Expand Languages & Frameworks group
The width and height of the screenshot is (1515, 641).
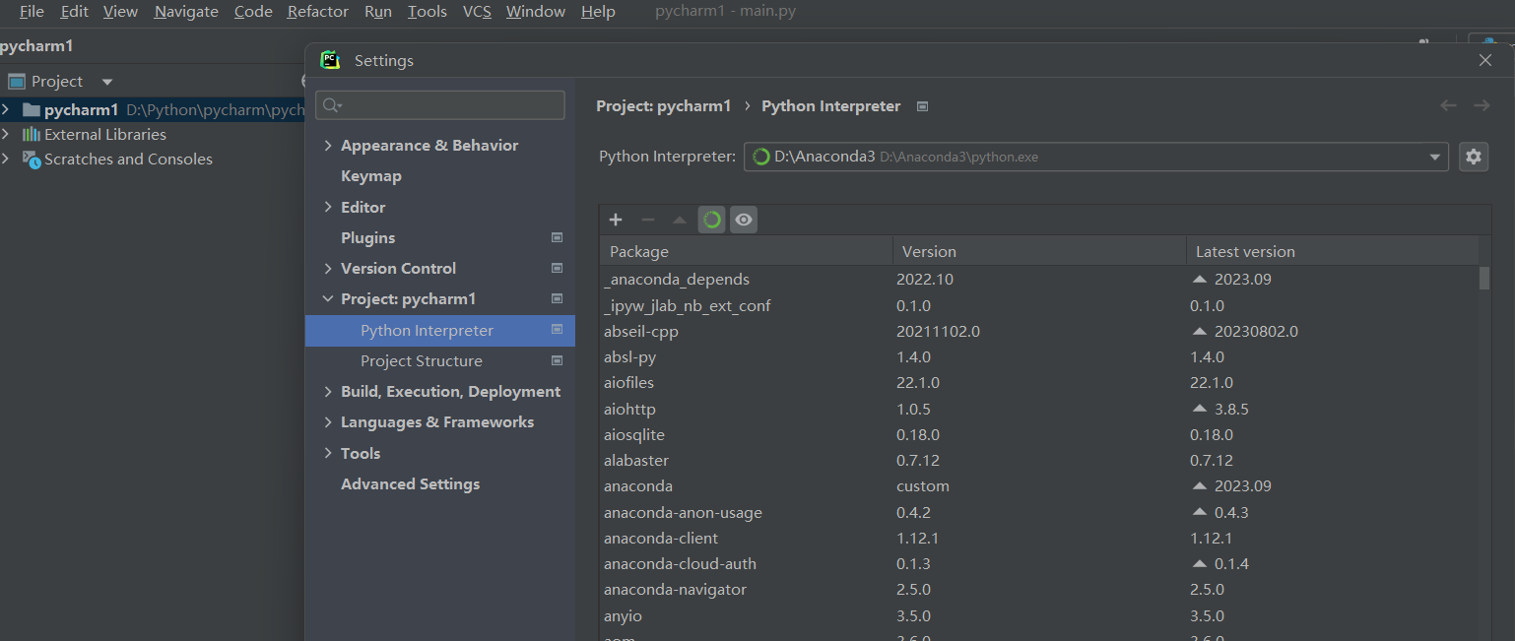[328, 421]
